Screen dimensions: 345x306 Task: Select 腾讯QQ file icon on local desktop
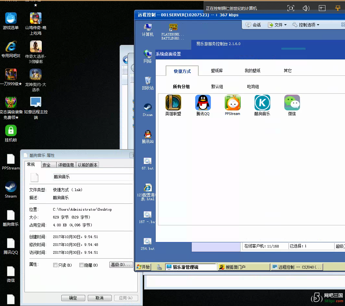tap(11, 246)
